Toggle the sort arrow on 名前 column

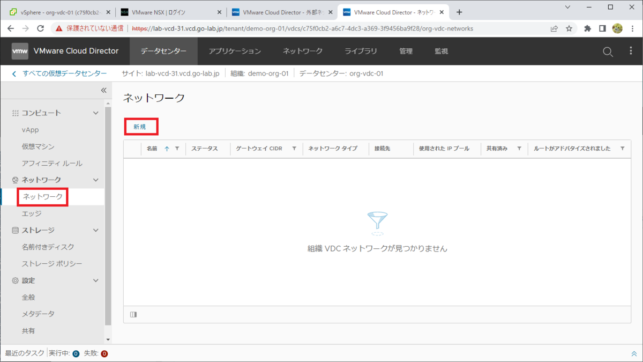[167, 149]
